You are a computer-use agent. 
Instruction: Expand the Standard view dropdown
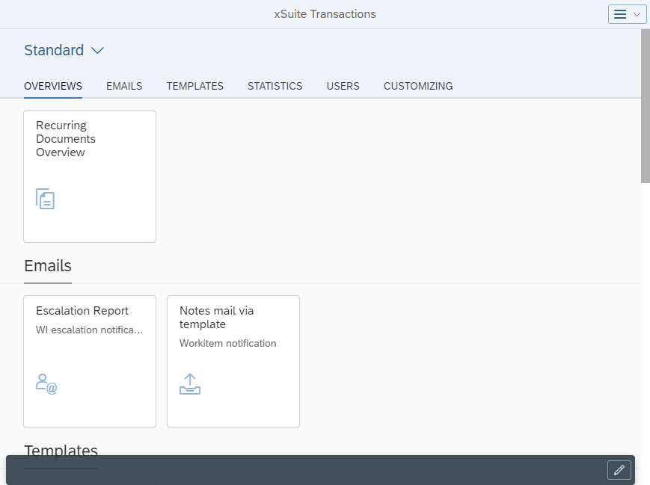pos(97,50)
